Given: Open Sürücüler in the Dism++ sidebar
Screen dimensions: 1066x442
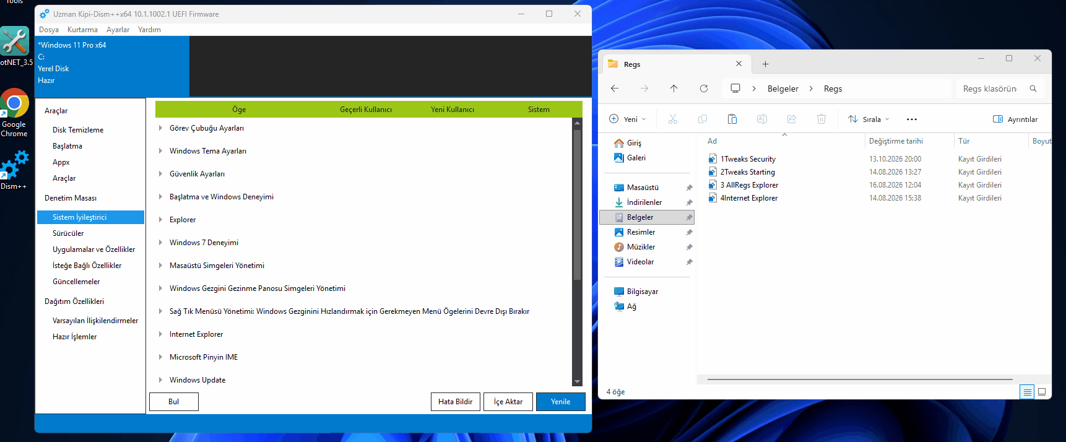Looking at the screenshot, I should (68, 233).
